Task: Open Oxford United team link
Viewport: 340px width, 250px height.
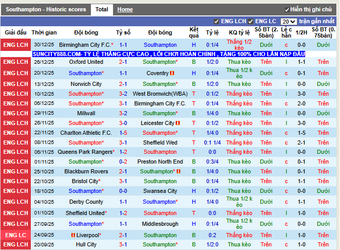Action: click(86, 62)
